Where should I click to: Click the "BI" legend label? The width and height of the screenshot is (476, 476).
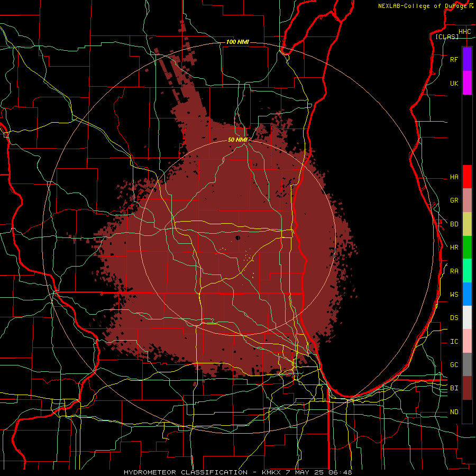pyautogui.click(x=454, y=388)
